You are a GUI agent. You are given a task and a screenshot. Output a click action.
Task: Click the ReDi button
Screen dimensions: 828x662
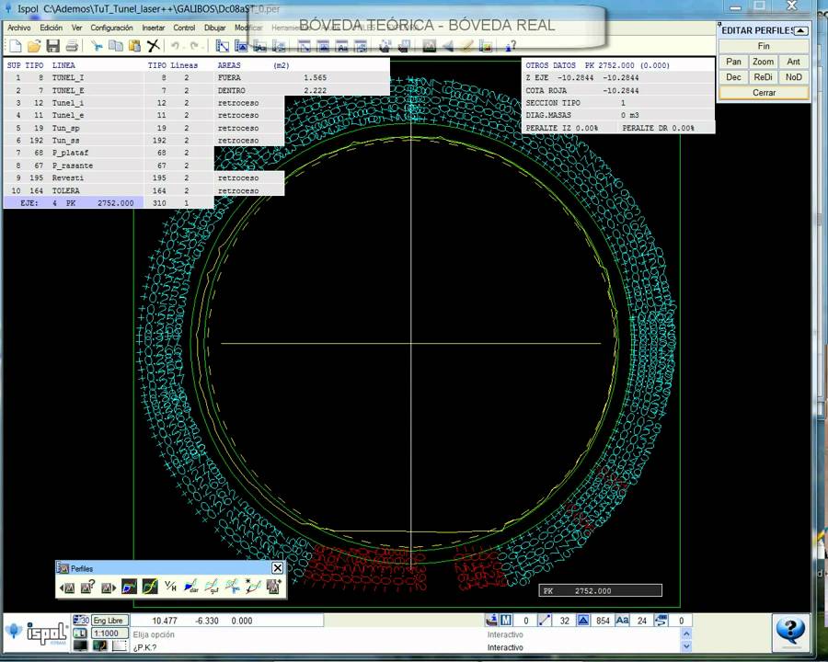tap(763, 76)
